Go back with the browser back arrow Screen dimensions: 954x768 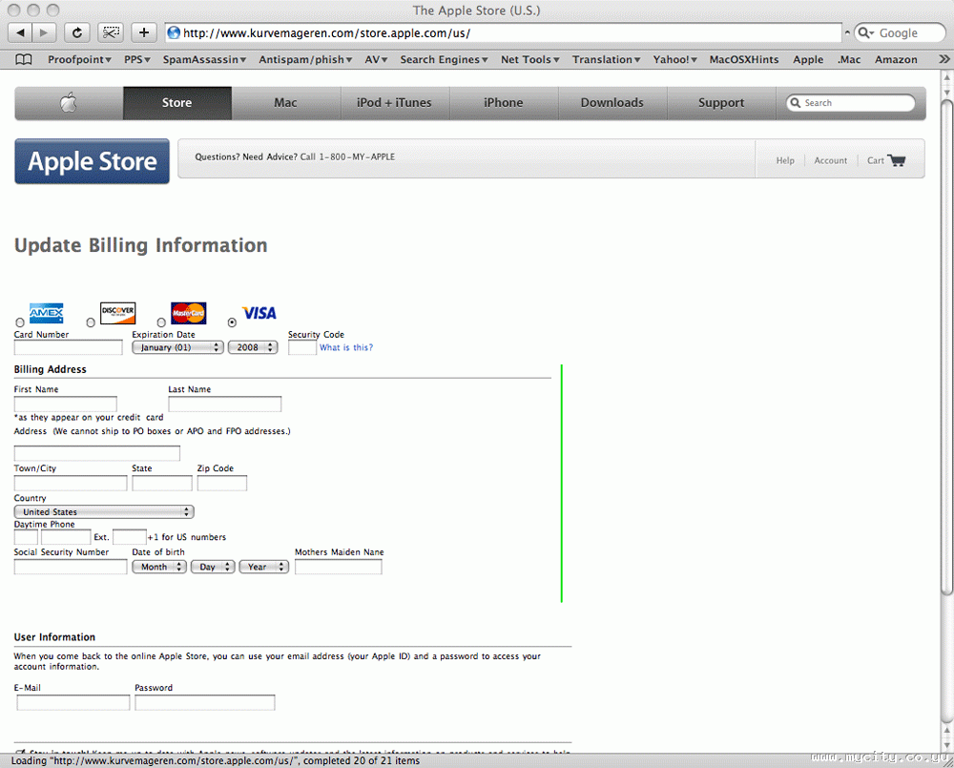20,32
